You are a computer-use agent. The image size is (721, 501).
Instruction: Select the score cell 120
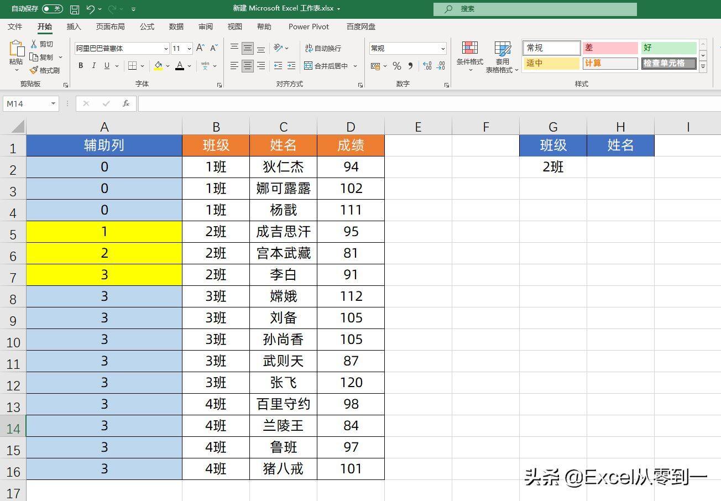tap(351, 383)
